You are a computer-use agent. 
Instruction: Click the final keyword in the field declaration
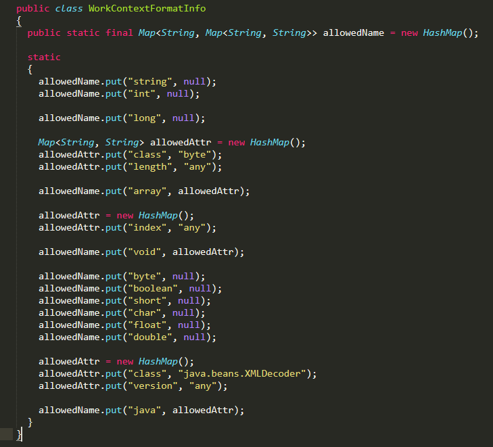(119, 32)
